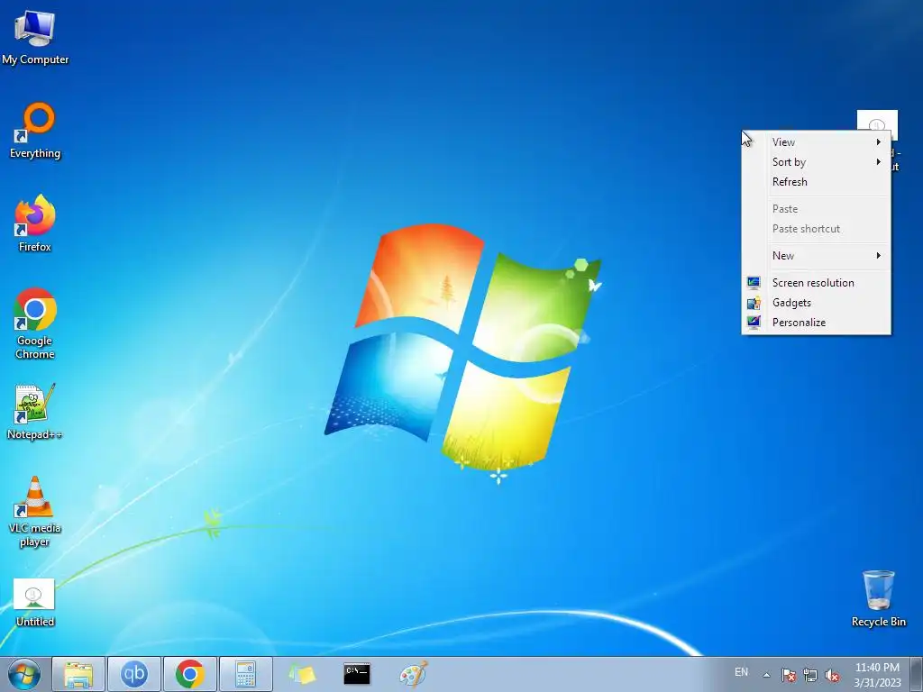Screen dimensions: 923x692
Task: Expand the Sort by submenu
Action: tap(817, 162)
